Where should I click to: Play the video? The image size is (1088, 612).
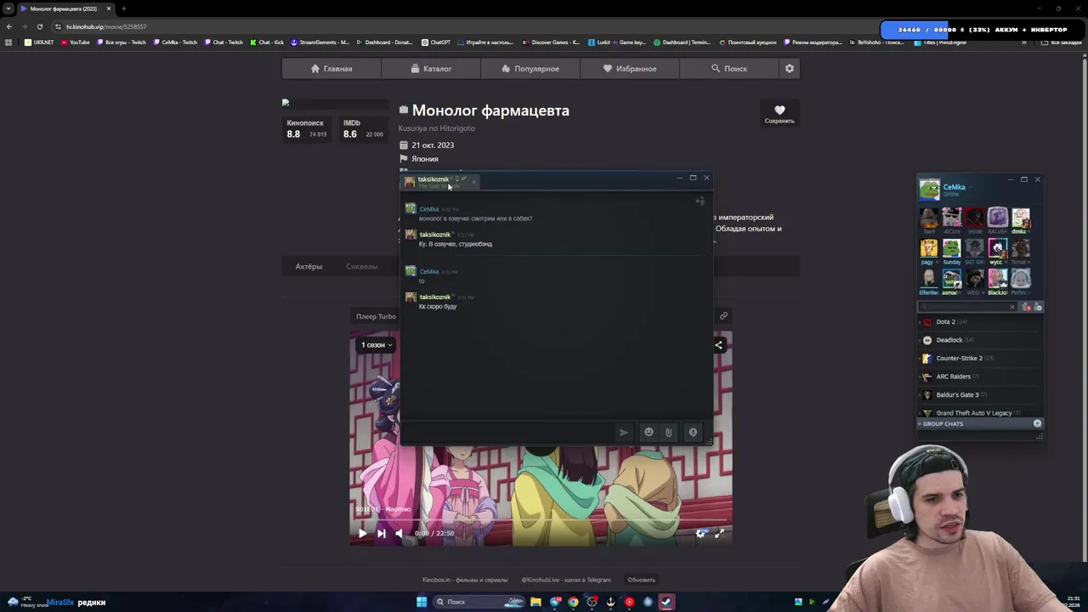coord(362,534)
